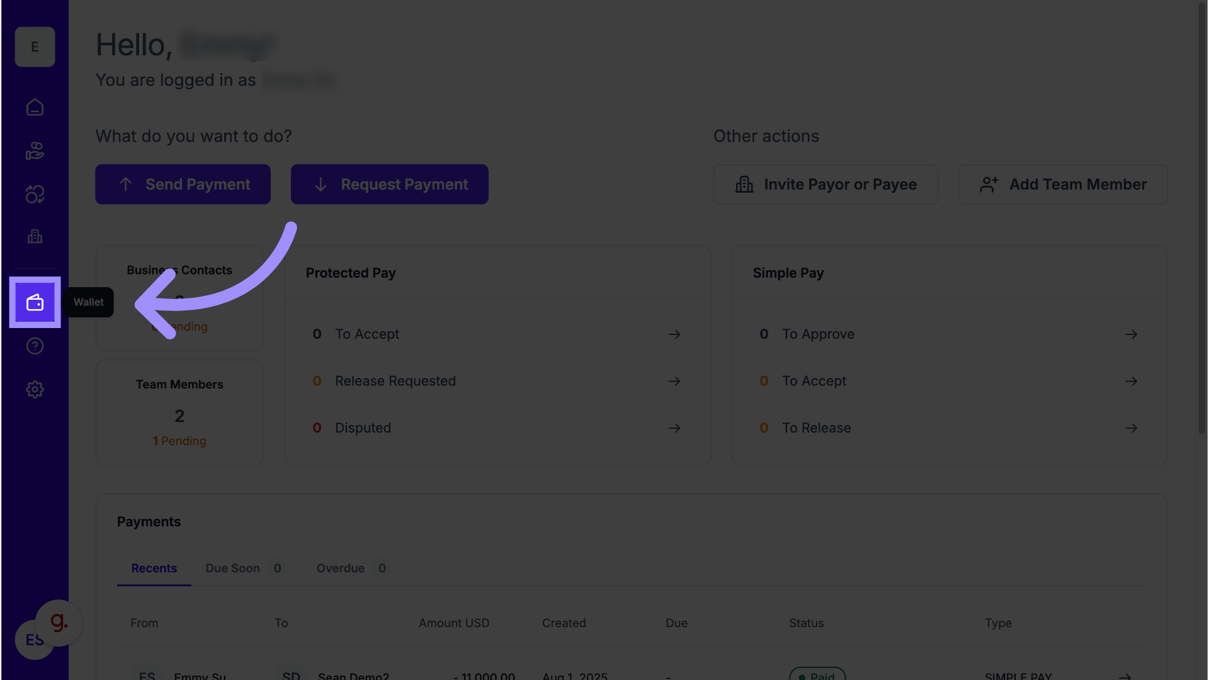Go to the Home dashboard icon
This screenshot has width=1209, height=680.
pos(35,108)
